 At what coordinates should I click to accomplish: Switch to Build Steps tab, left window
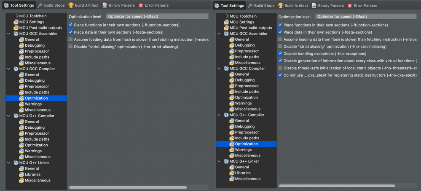click(51, 5)
